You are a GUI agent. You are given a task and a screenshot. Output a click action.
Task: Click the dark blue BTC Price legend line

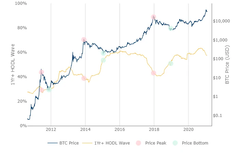[x=53, y=143]
